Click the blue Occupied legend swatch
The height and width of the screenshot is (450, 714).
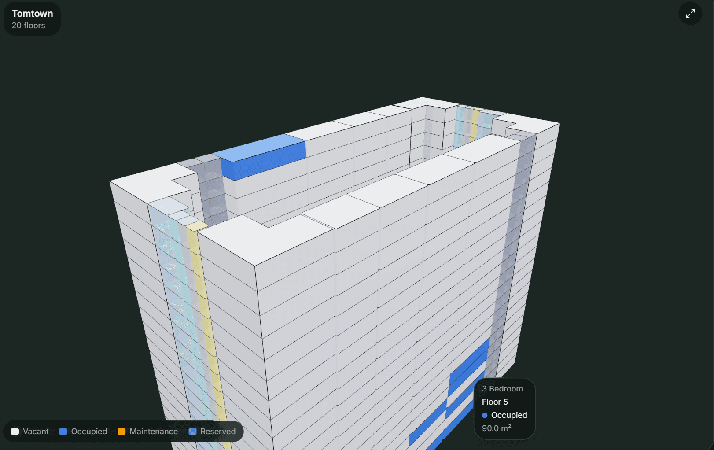point(63,432)
